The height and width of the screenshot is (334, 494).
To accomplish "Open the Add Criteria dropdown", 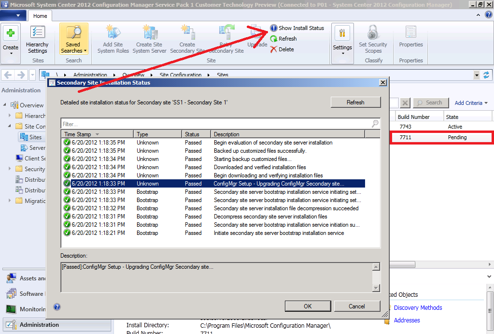I will coord(471,103).
